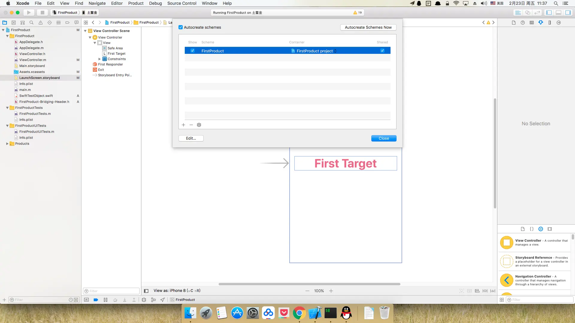The width and height of the screenshot is (575, 323).
Task: Collapse the FirstProductTests group
Action: (7, 108)
